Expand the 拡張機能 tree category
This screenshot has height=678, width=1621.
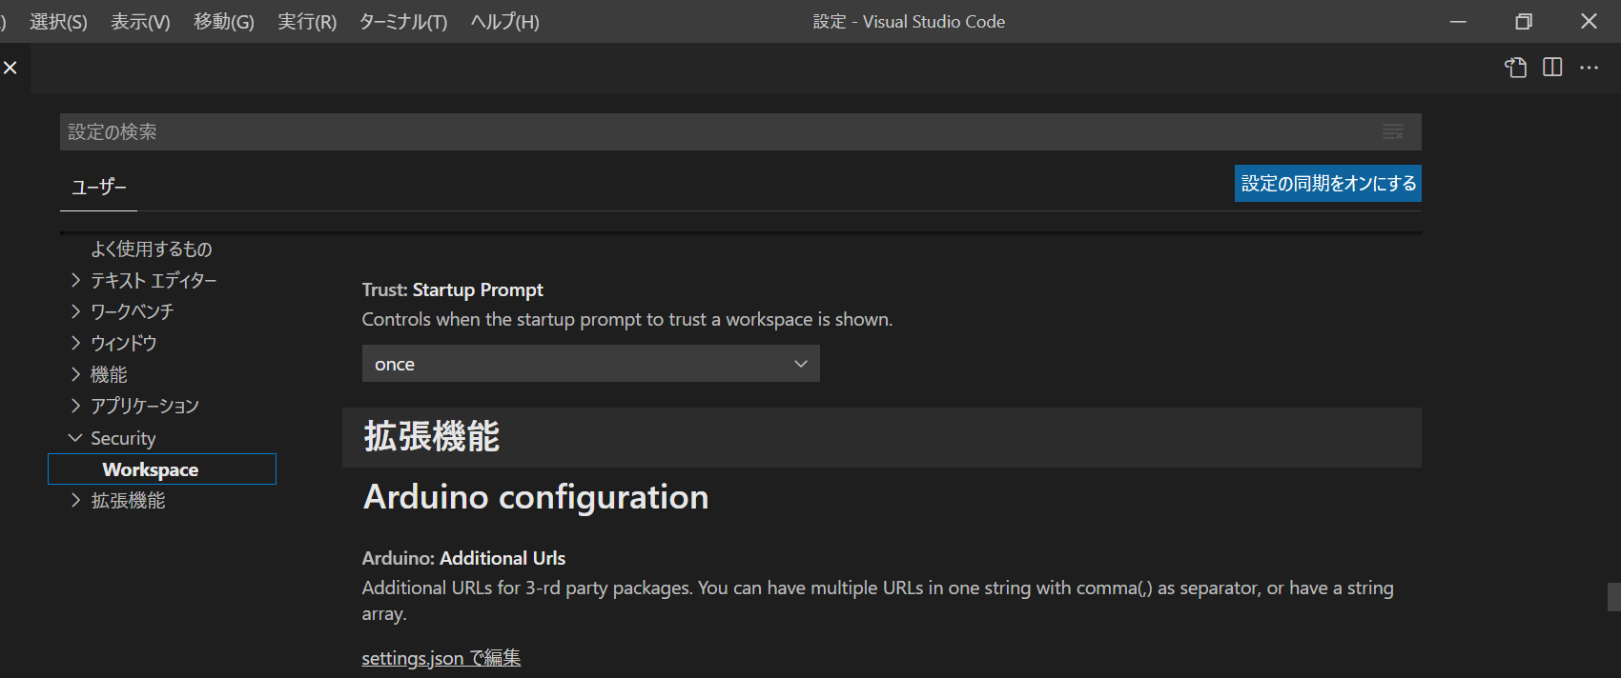tap(128, 501)
